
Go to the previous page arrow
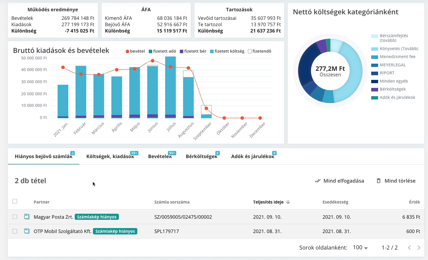(410, 248)
